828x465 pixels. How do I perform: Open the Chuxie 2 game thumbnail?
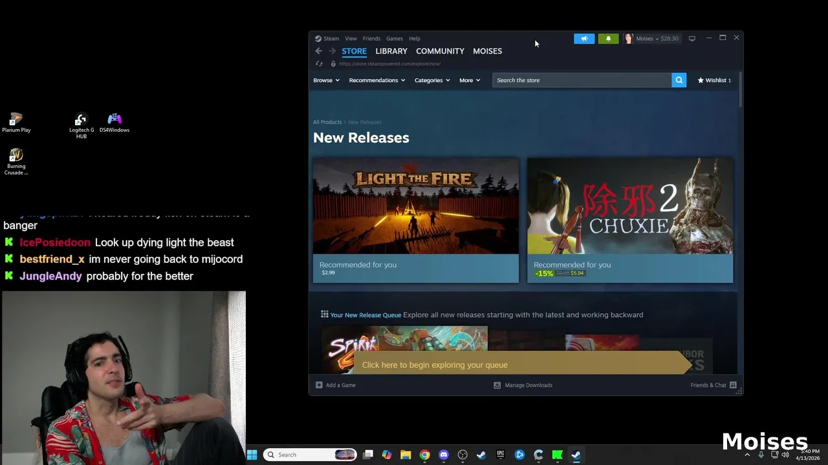click(x=630, y=206)
